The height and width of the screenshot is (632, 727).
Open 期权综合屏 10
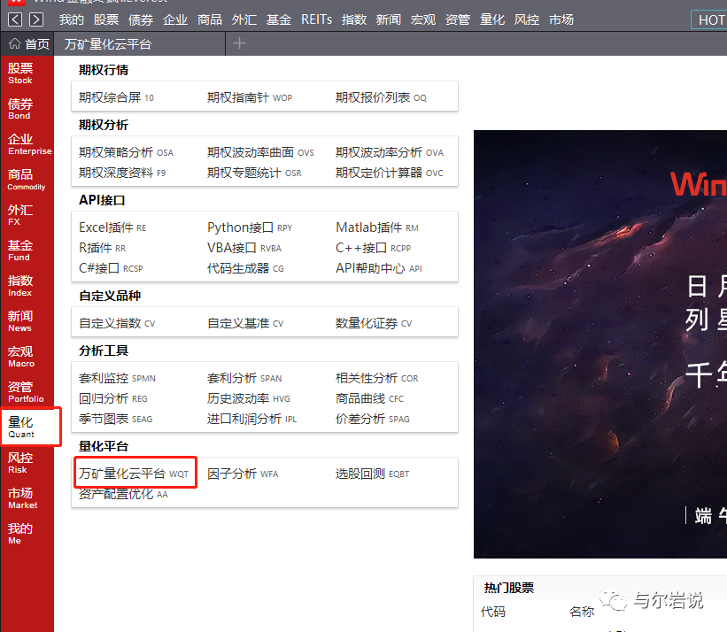[x=116, y=97]
